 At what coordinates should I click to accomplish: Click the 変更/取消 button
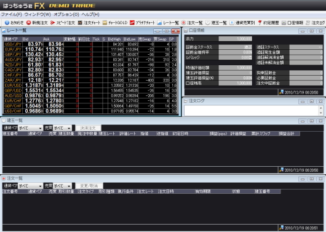coord(89,186)
